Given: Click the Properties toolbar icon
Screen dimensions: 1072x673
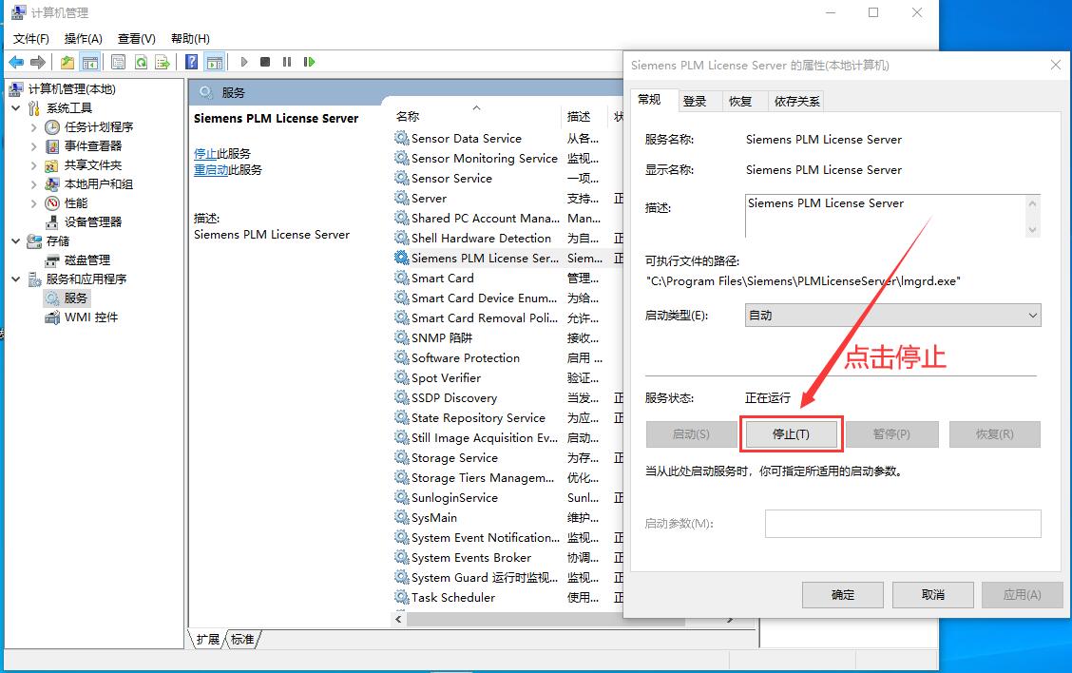Looking at the screenshot, I should click(119, 62).
